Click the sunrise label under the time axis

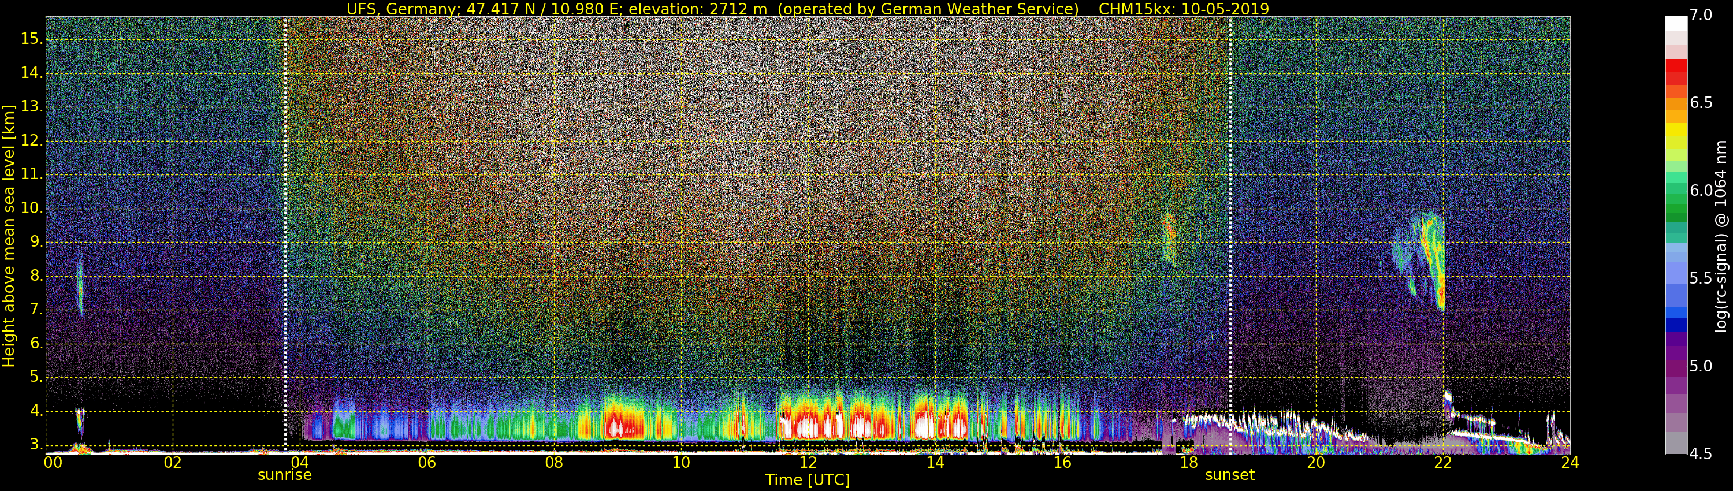point(285,475)
